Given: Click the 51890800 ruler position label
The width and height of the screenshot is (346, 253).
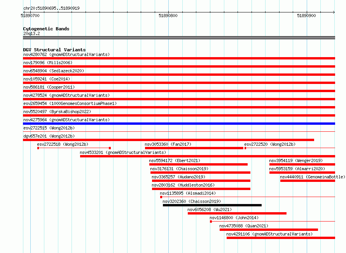Looking at the screenshot, I should point(168,16).
